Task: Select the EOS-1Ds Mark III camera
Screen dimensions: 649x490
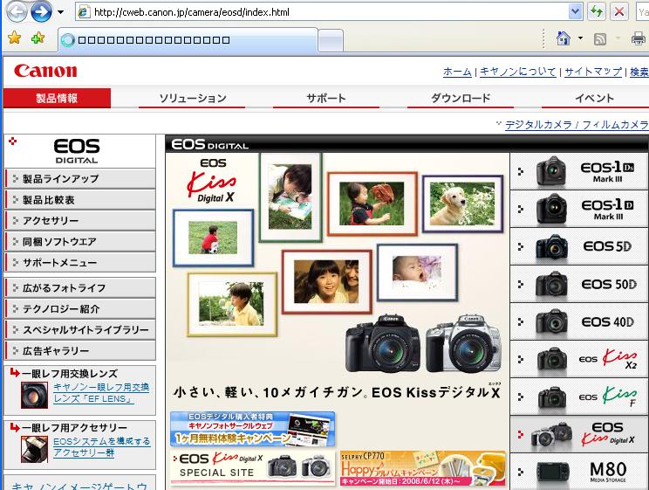Action: click(579, 171)
